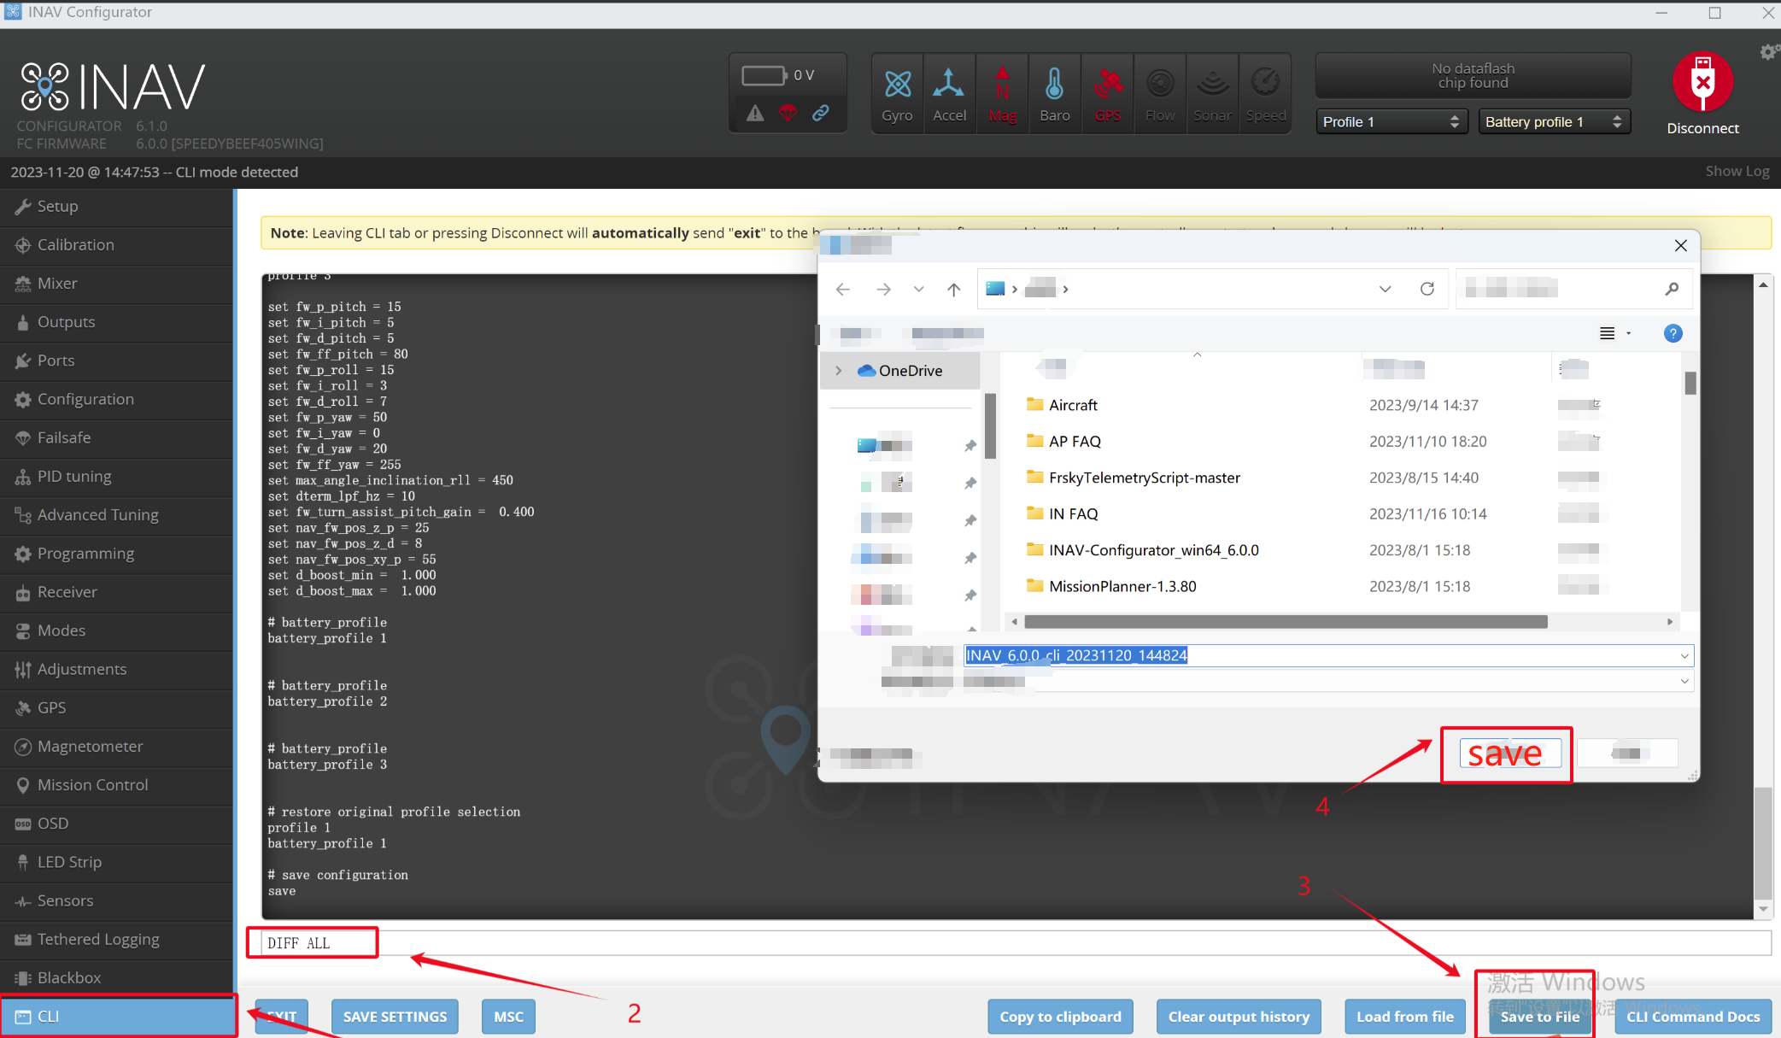Open configurator options gear icon
This screenshot has height=1038, width=1781.
pos(1769,52)
